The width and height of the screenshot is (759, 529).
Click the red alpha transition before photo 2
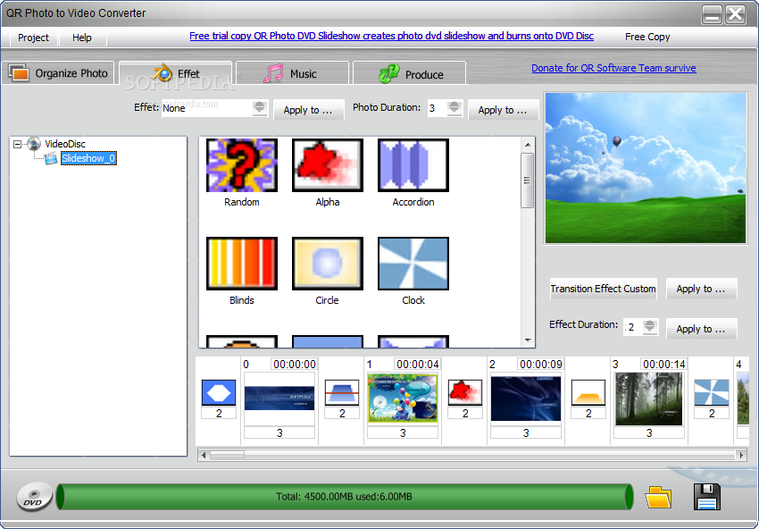coord(464,392)
